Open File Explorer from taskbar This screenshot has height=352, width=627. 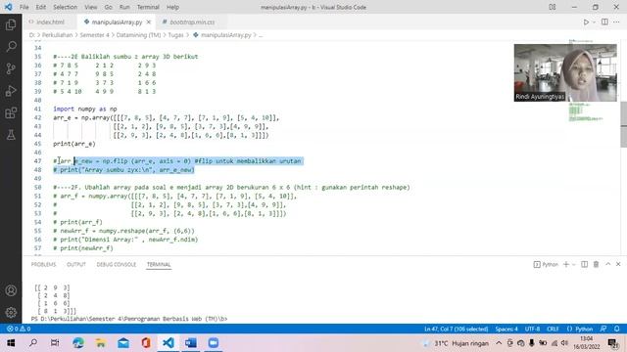coord(101,343)
